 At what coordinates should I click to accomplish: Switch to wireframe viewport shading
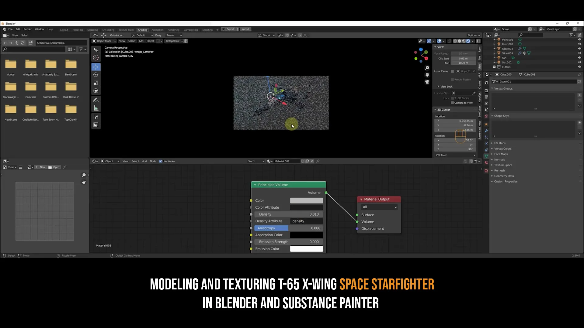pos(455,41)
